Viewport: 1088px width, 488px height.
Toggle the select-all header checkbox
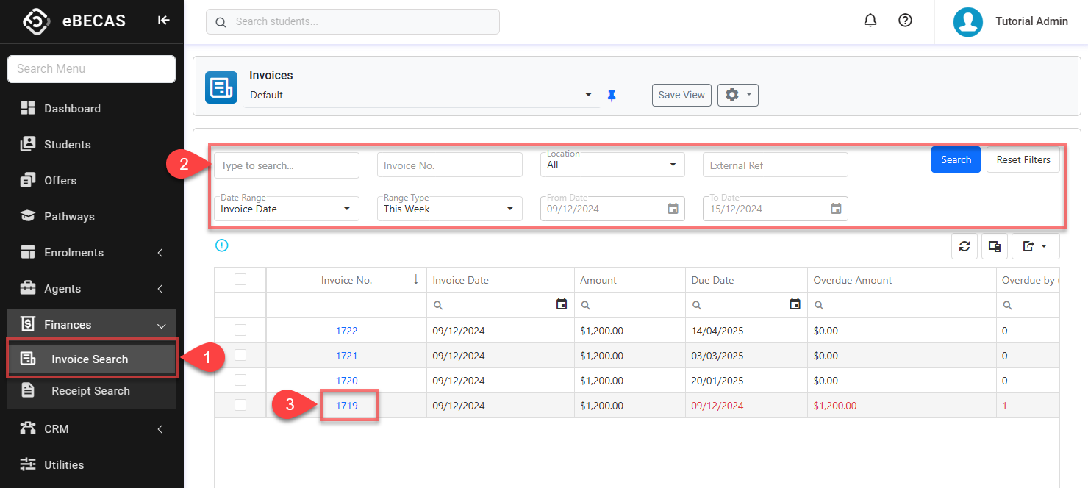click(x=240, y=279)
